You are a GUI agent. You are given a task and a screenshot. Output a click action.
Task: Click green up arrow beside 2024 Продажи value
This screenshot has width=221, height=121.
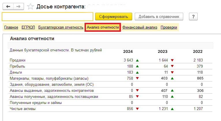click(x=137, y=60)
